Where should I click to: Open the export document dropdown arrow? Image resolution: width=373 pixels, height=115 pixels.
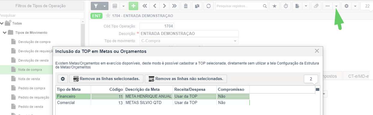306,6
